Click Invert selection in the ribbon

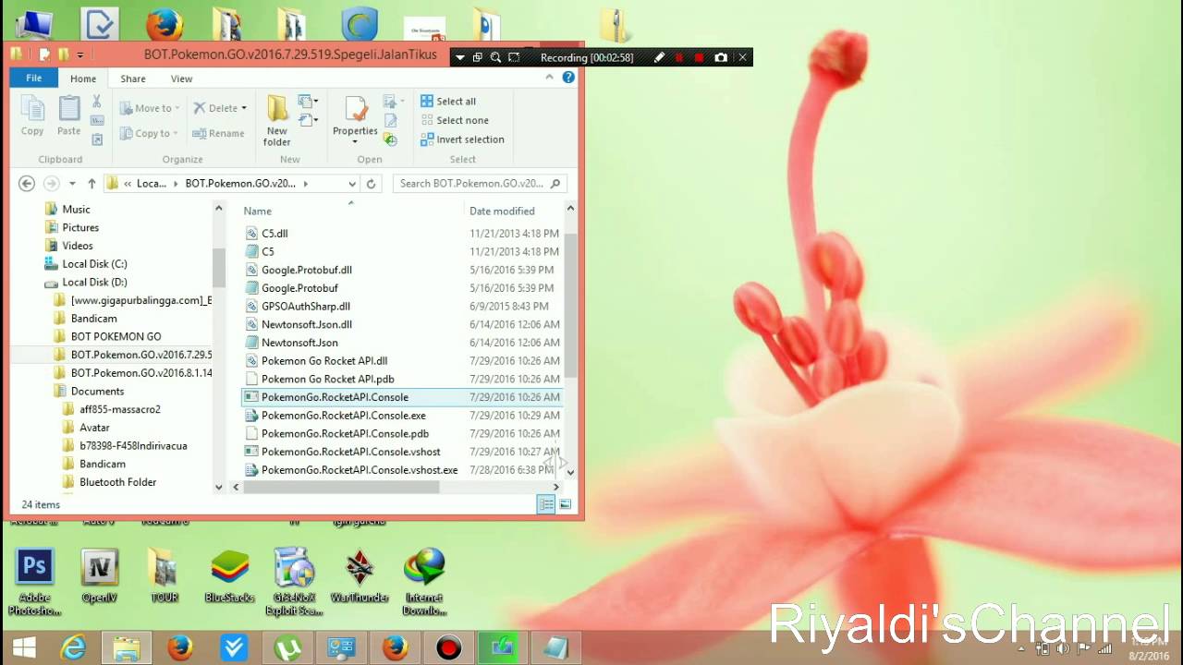coord(462,139)
